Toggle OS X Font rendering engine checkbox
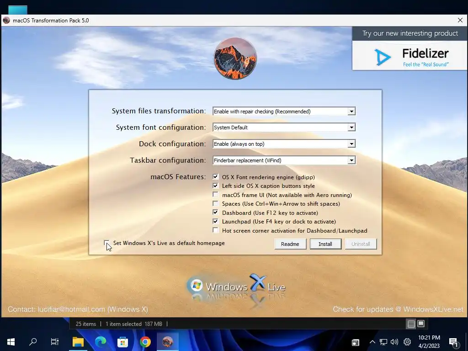 216,177
